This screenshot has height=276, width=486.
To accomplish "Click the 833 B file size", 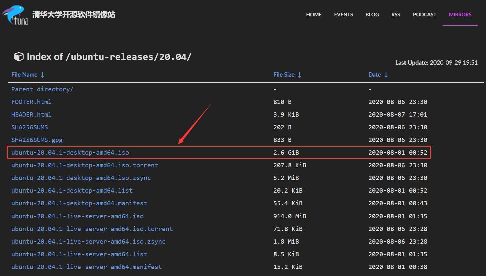I will [x=282, y=140].
